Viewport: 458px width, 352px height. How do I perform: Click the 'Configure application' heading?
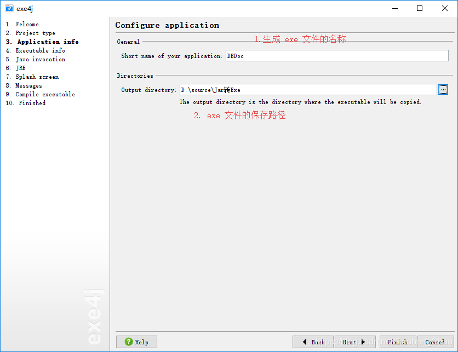pyautogui.click(x=168, y=25)
